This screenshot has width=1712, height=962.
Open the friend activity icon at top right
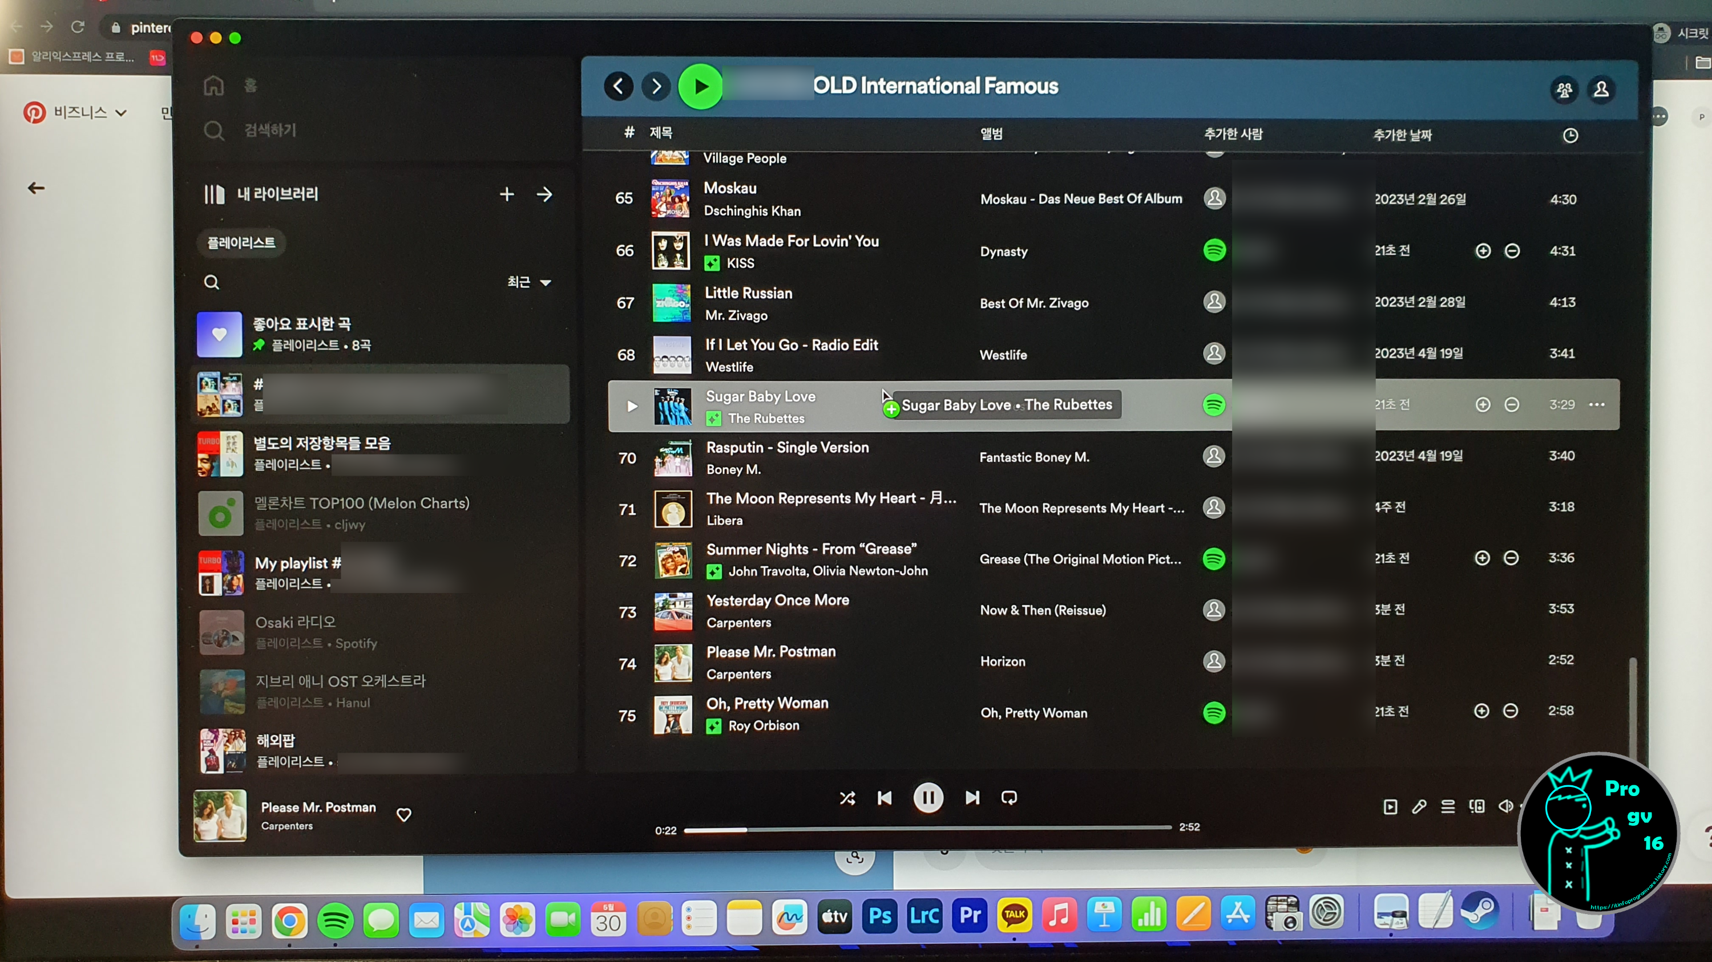point(1564,90)
